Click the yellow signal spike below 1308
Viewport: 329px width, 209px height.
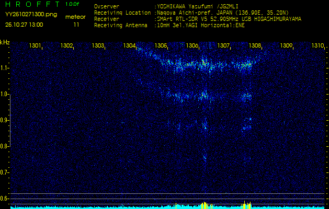[247, 204]
